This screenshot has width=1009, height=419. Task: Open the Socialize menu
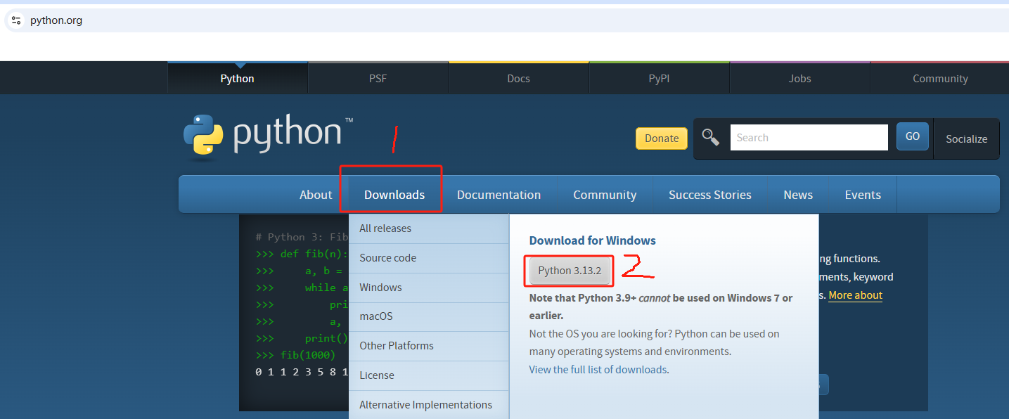coord(966,139)
